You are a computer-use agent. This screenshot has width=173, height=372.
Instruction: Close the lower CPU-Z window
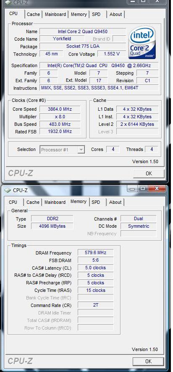tap(157, 189)
